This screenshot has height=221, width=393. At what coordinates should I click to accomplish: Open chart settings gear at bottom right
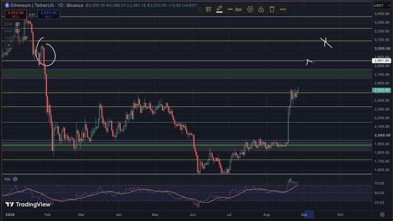point(382,215)
